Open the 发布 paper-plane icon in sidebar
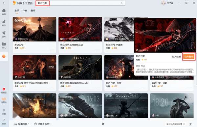The width and height of the screenshot is (197, 127). click(x=4, y=33)
